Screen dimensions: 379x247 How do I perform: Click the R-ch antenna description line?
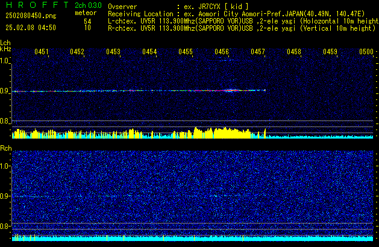(x=242, y=28)
